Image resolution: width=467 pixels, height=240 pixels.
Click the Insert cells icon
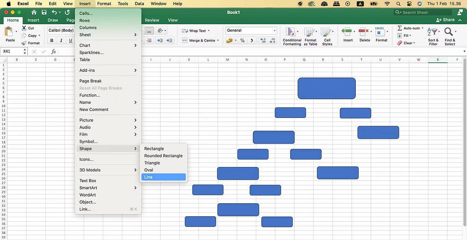click(346, 31)
